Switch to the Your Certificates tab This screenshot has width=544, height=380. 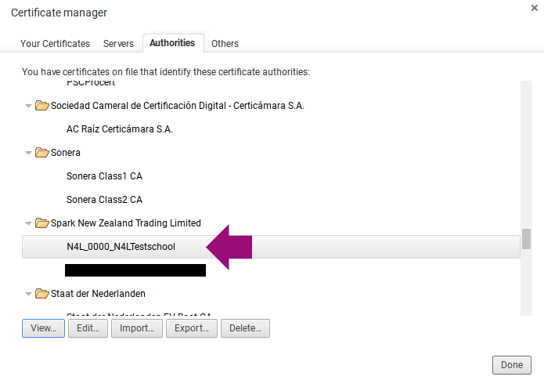point(55,44)
